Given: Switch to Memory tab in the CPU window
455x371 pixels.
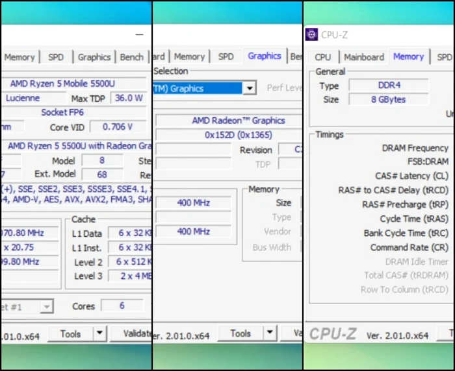Looking at the screenshot, I should coord(19,57).
